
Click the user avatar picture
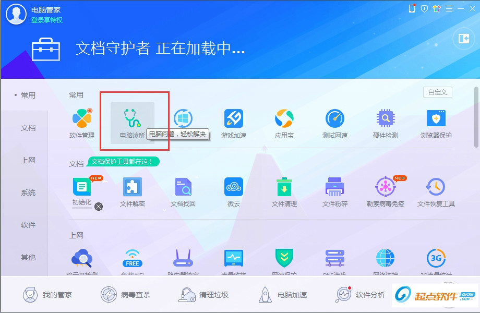[x=16, y=14]
